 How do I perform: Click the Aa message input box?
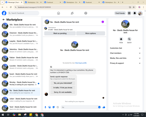[x=80, y=107]
